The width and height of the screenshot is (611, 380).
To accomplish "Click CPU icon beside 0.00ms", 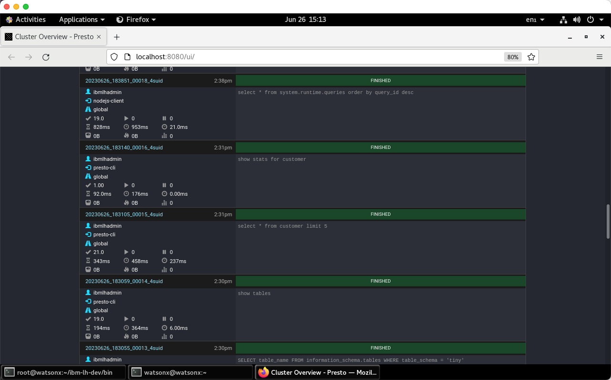I will tap(165, 194).
